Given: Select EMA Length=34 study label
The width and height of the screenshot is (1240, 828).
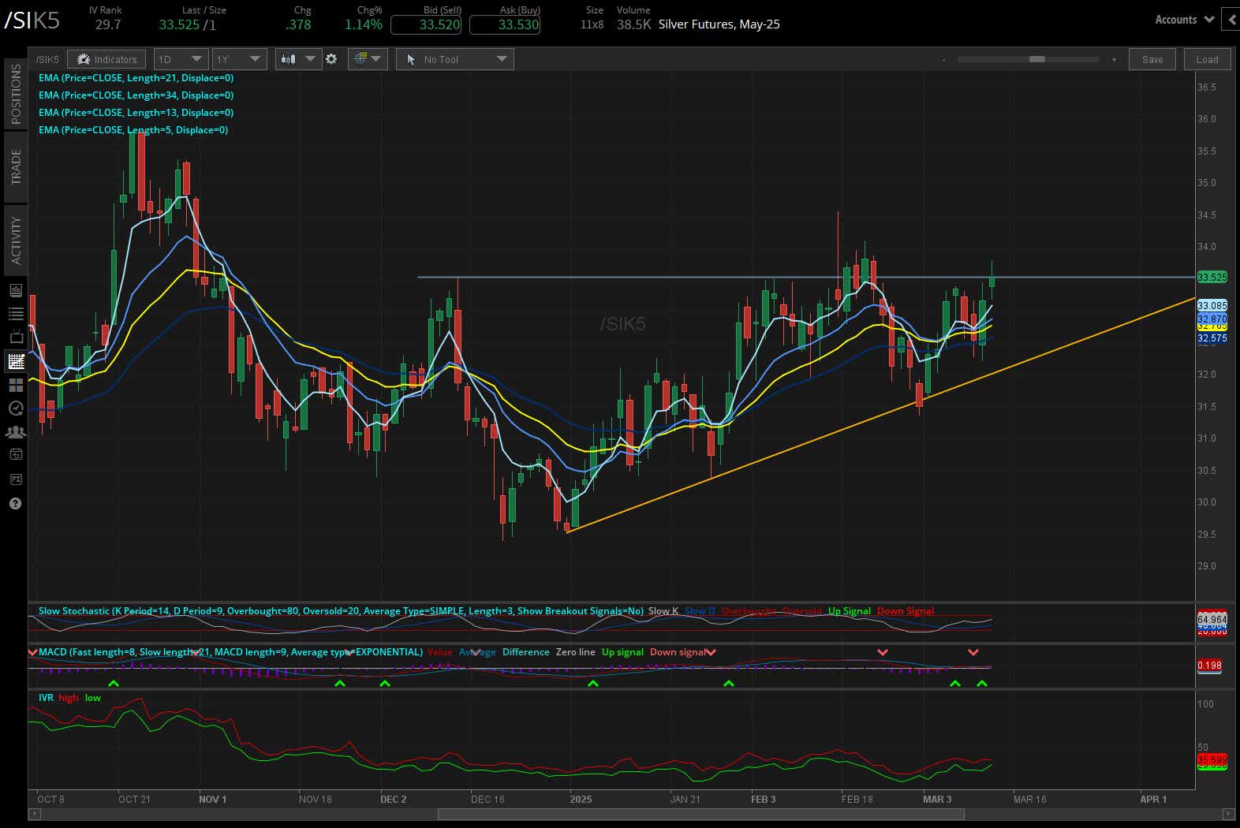Looking at the screenshot, I should 136,95.
